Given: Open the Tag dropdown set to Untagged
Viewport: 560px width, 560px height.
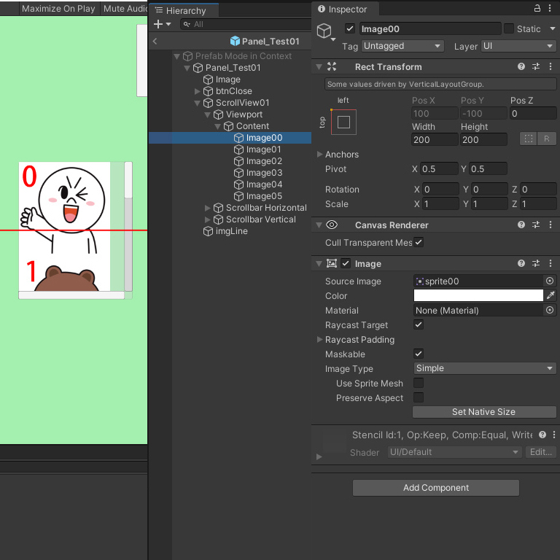Looking at the screenshot, I should coord(402,46).
